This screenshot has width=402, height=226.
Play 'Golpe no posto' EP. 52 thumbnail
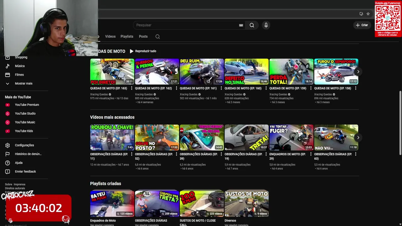(157, 137)
